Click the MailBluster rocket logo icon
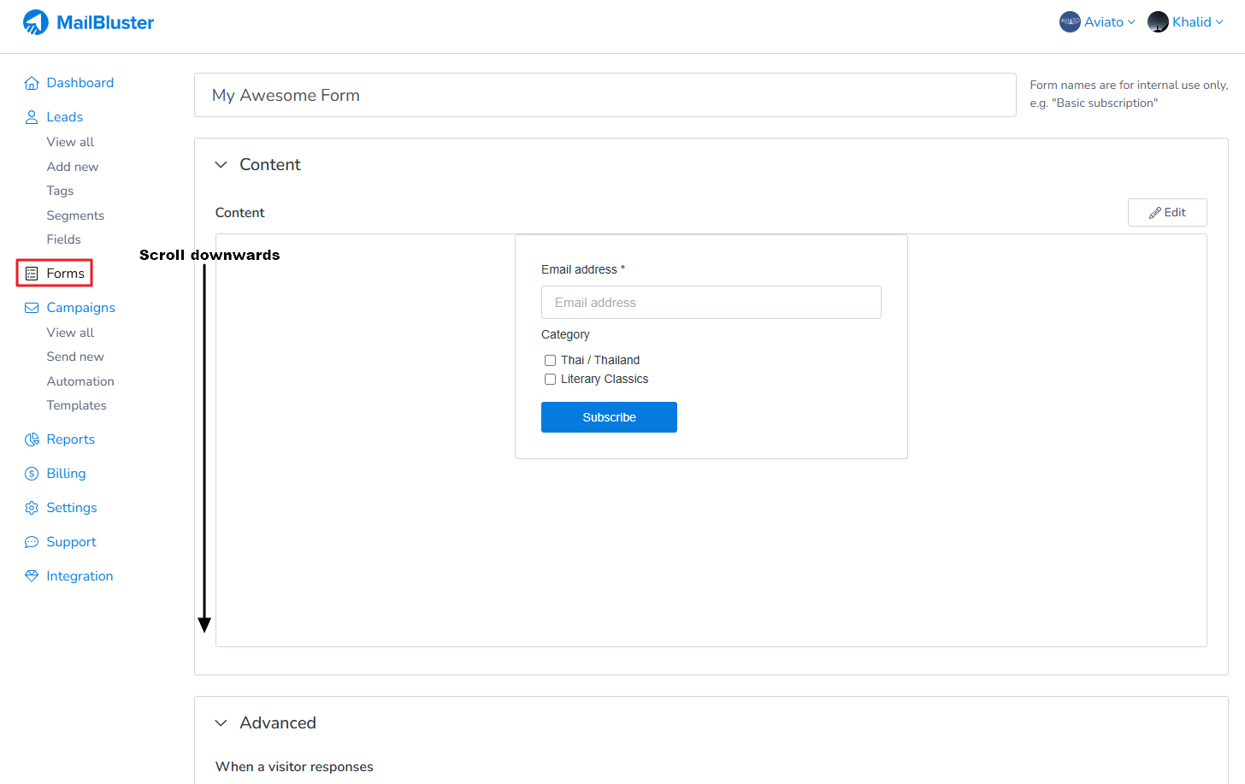This screenshot has height=784, width=1245. pyautogui.click(x=36, y=22)
